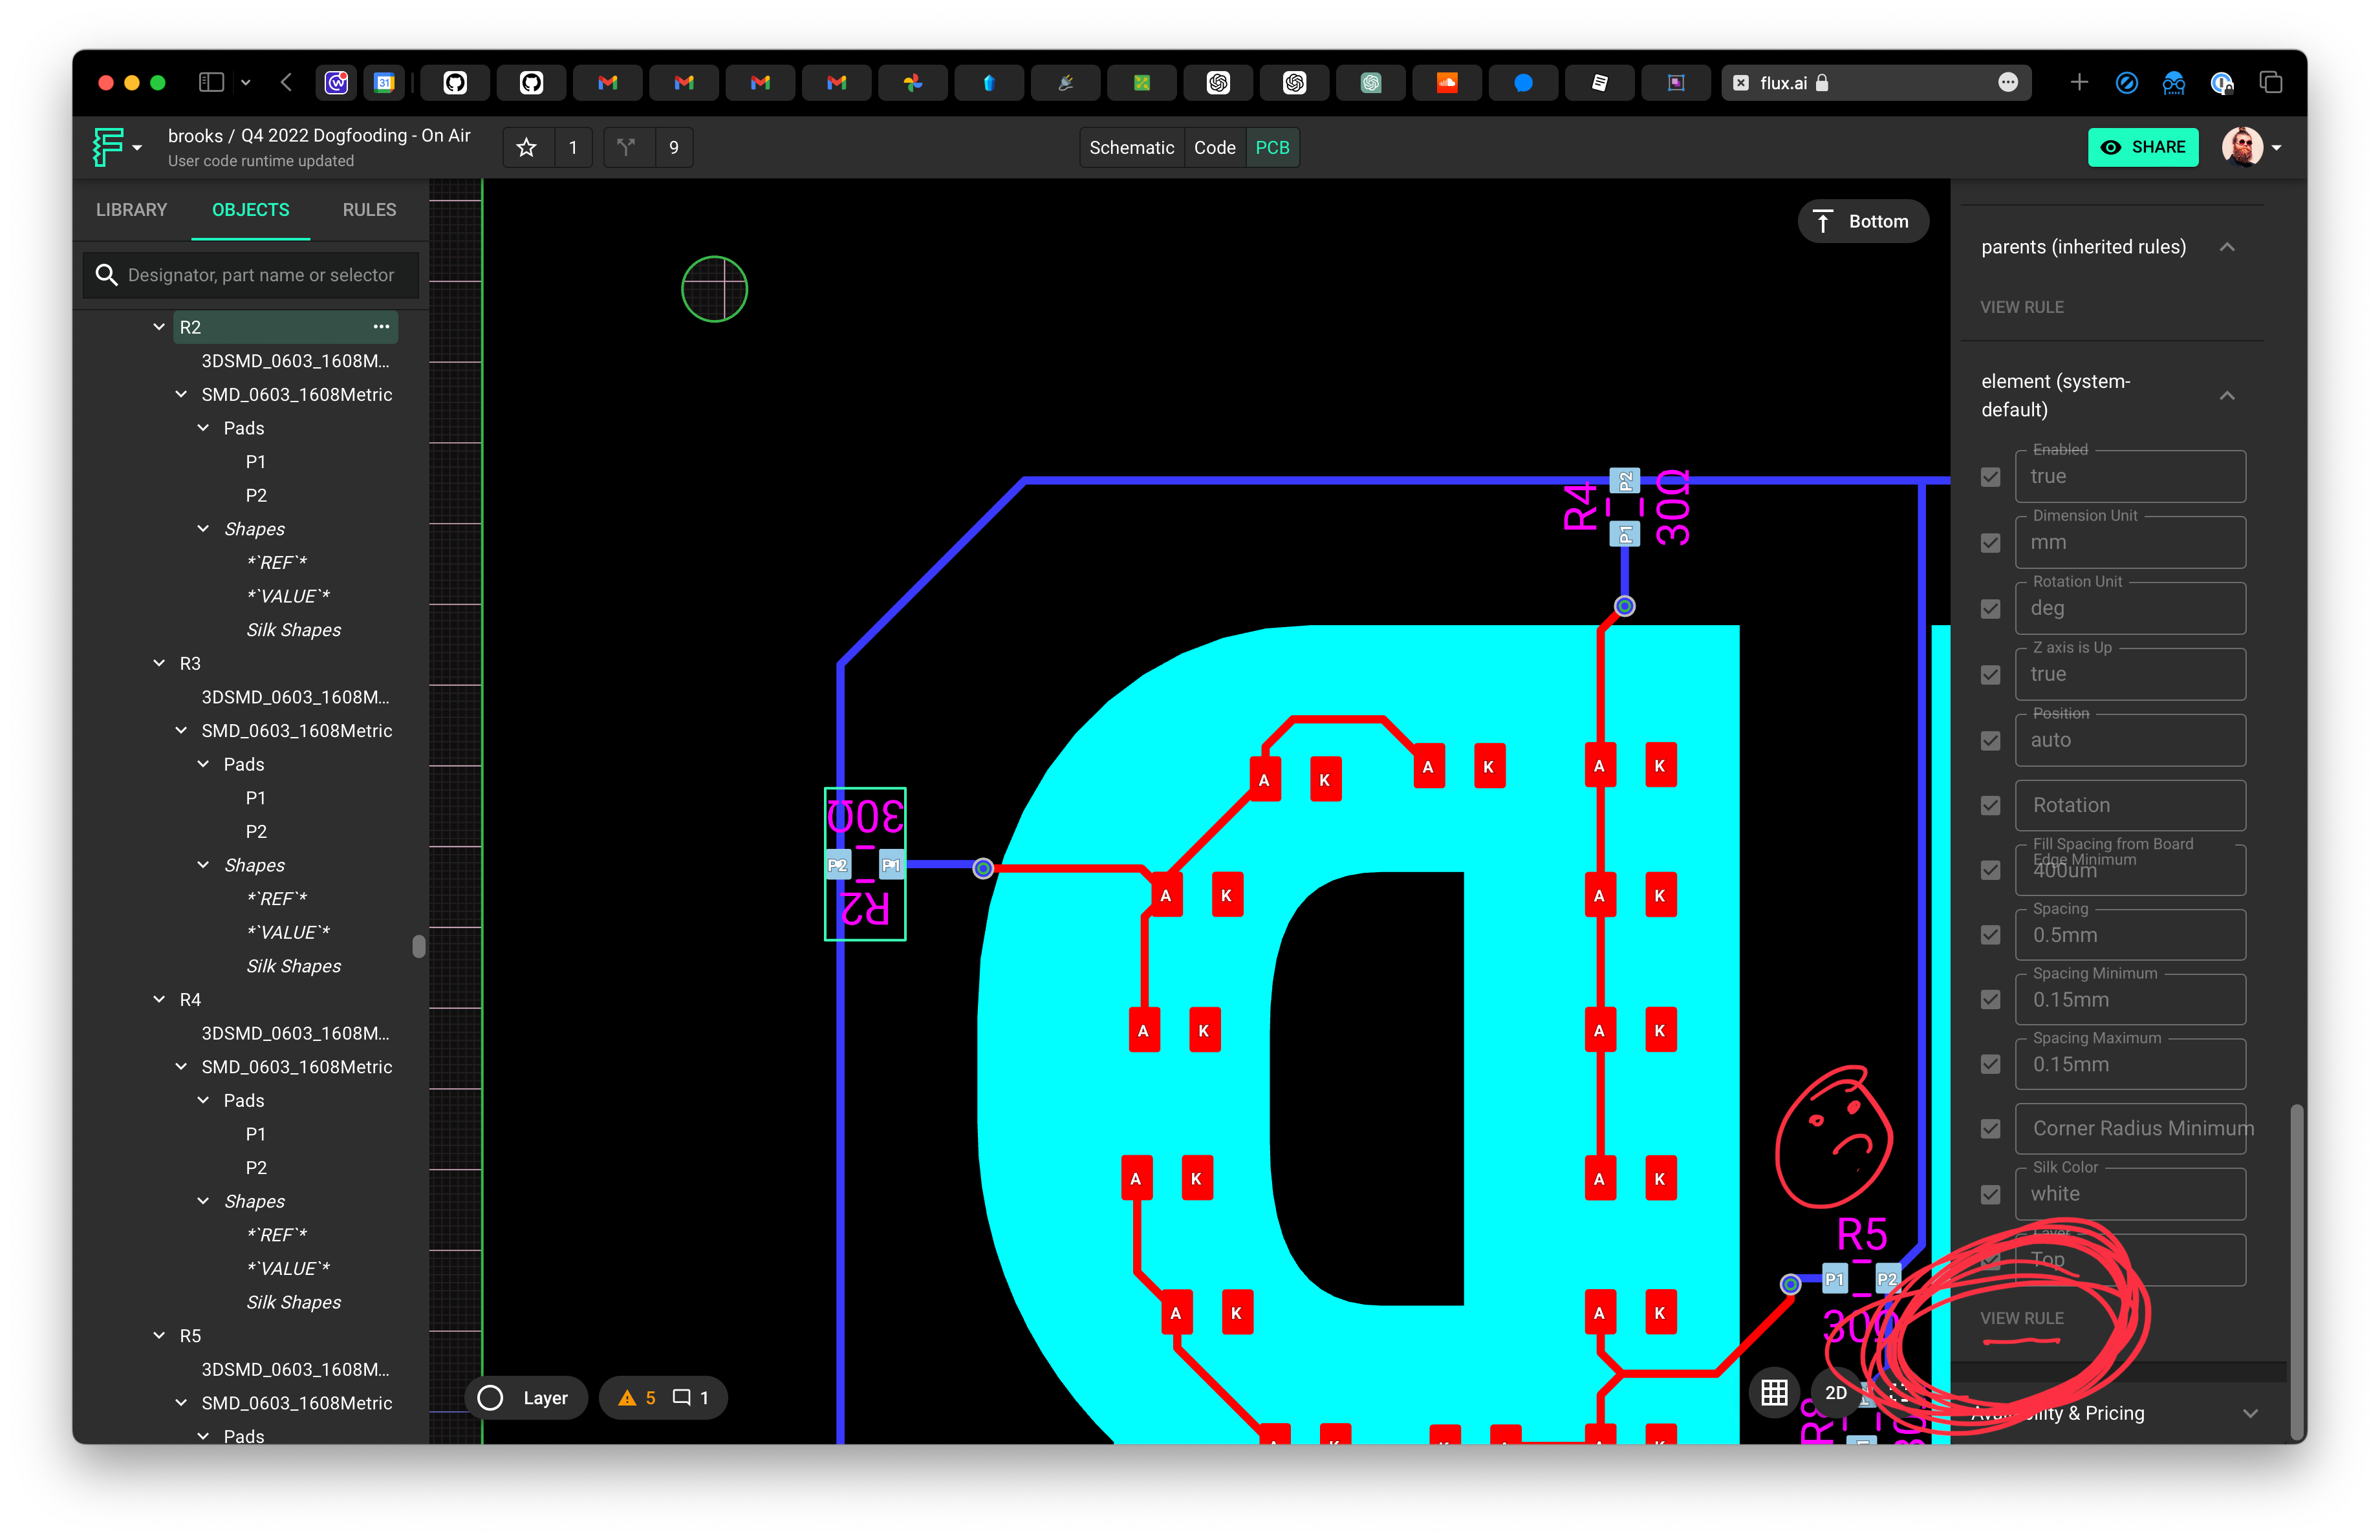Click the Silk Color white value field
The width and height of the screenshot is (2380, 1540).
click(x=2129, y=1194)
